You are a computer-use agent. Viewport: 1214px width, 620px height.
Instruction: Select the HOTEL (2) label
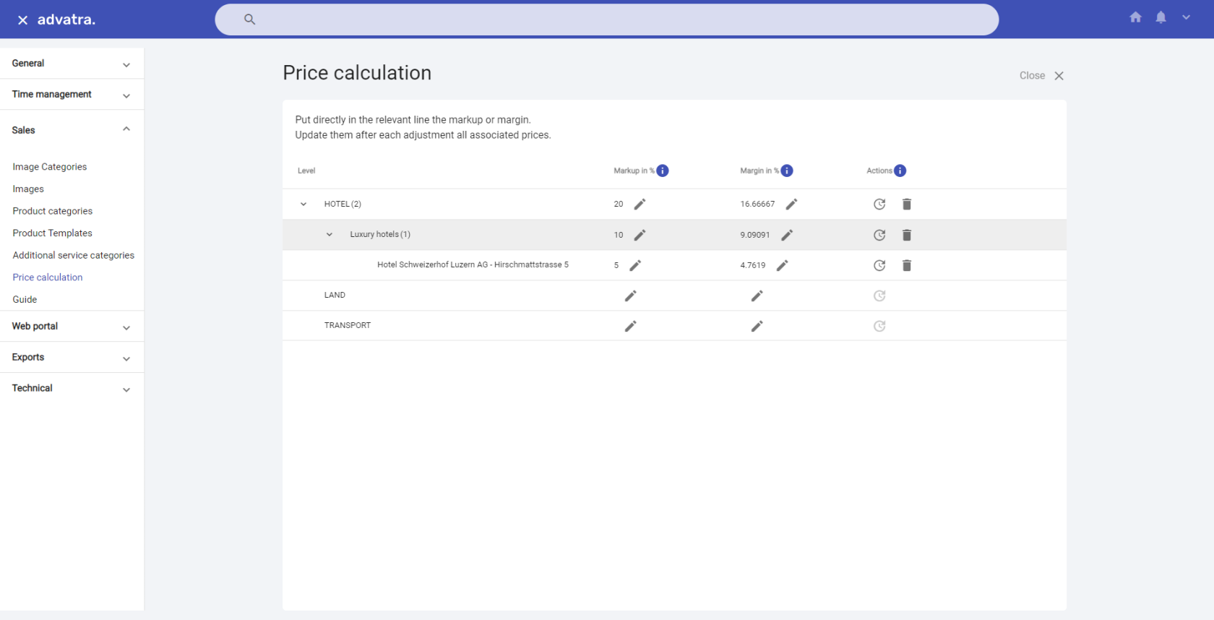coord(343,204)
